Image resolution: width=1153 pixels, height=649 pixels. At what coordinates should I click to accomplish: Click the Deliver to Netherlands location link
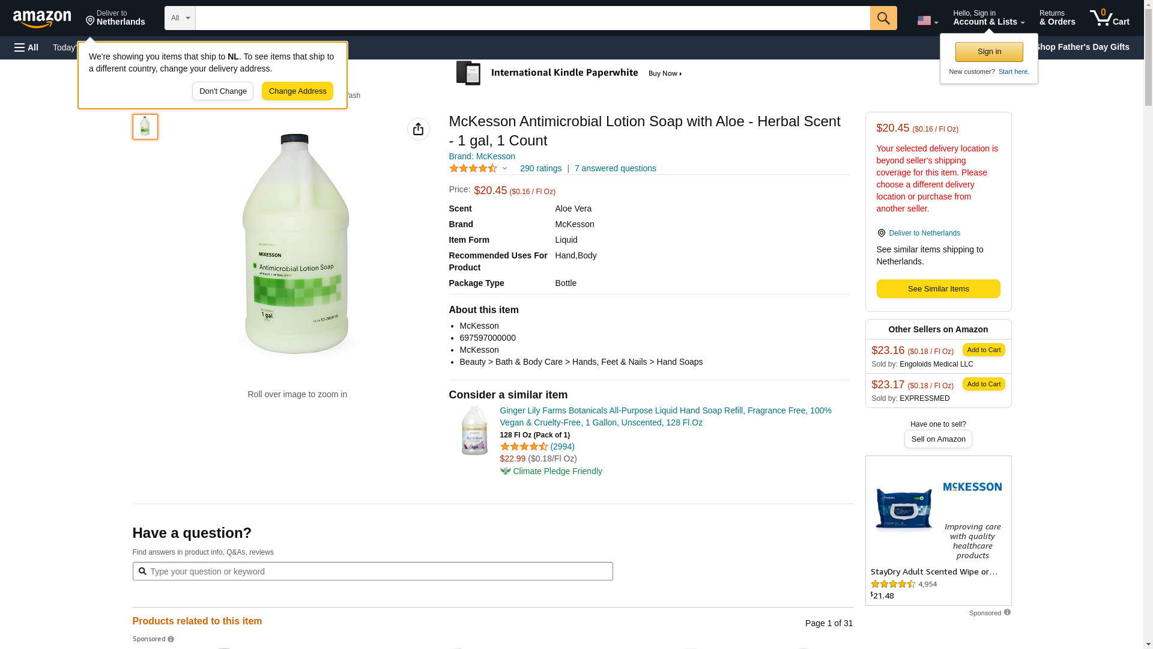pos(924,233)
